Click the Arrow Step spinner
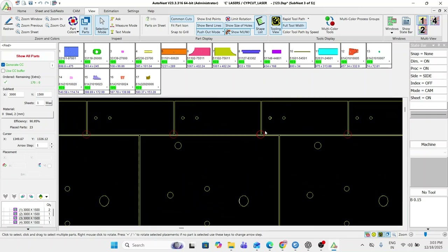 51,145
